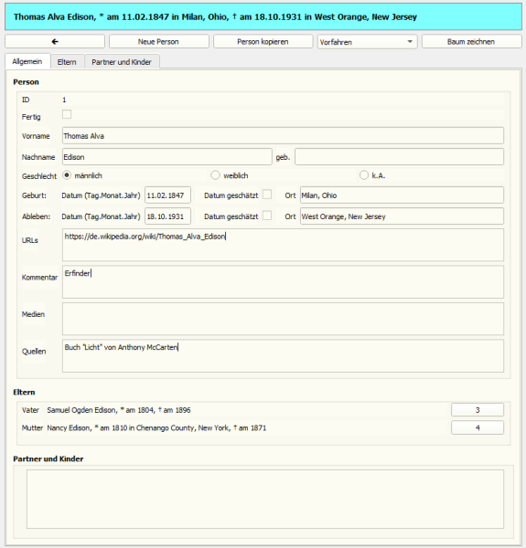Open father record via button 3
526x548 pixels.
(478, 410)
